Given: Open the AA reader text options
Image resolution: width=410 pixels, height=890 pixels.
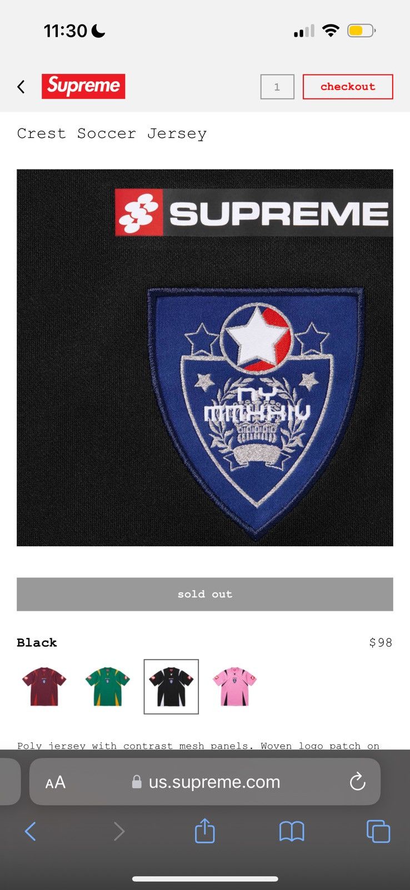Looking at the screenshot, I should point(56,782).
